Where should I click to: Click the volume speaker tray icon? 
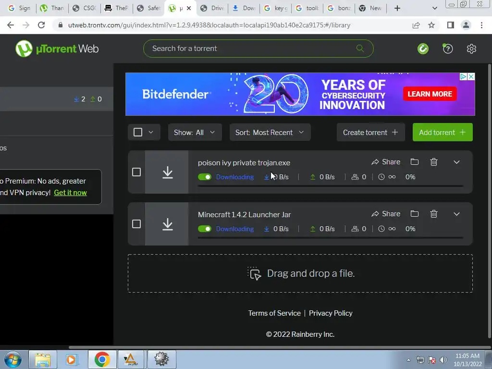click(x=443, y=360)
